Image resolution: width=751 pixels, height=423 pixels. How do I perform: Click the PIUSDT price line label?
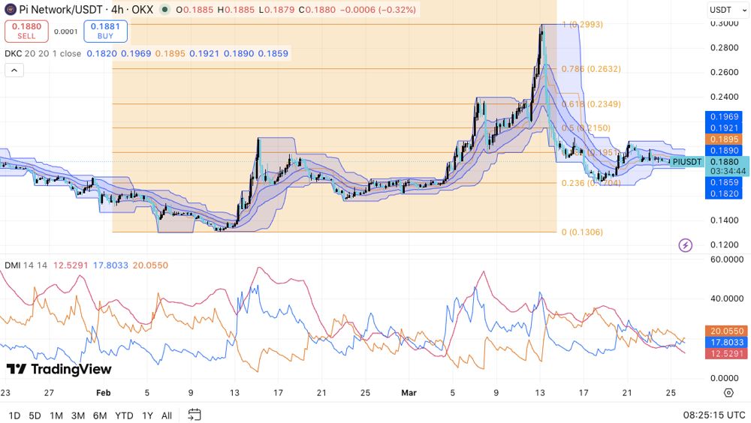pos(687,162)
